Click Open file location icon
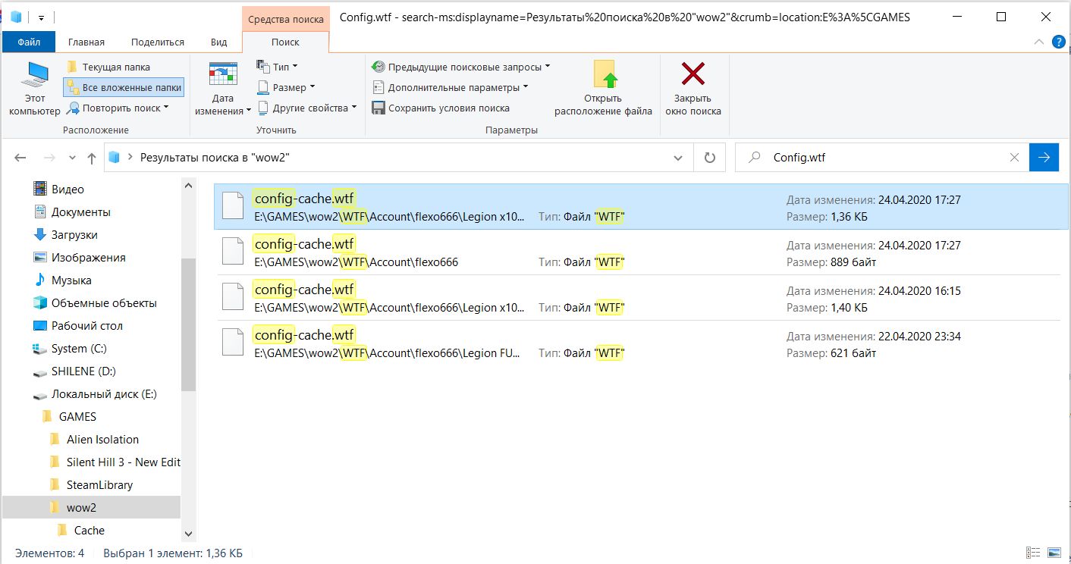The height and width of the screenshot is (564, 1071). 603,76
